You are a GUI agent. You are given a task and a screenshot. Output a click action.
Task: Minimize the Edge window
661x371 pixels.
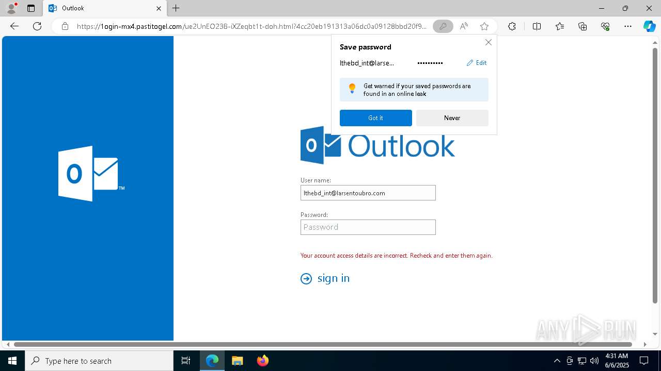[x=602, y=8]
